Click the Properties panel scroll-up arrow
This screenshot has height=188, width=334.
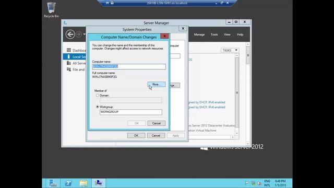(x=237, y=55)
